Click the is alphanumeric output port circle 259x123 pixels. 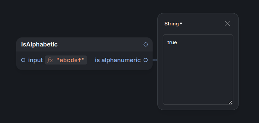click(145, 60)
